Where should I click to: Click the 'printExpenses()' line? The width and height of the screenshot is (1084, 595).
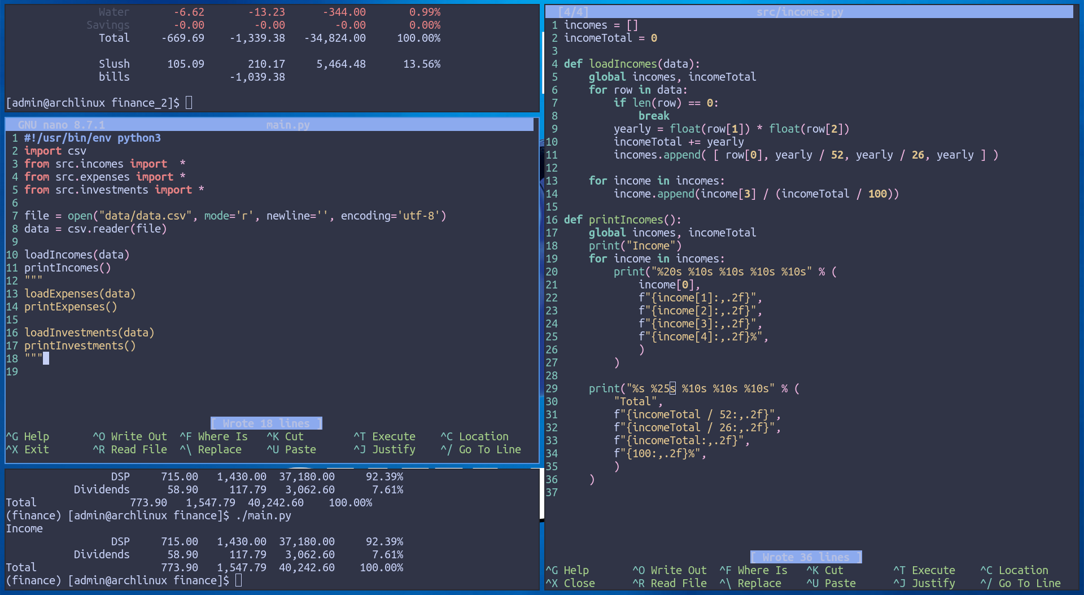pyautogui.click(x=71, y=307)
